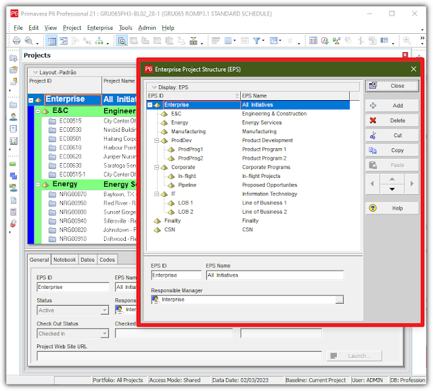Click the EPS ID field in dialog
433x391 pixels.
(176, 275)
